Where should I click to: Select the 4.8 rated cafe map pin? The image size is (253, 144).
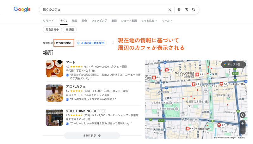point(154,77)
